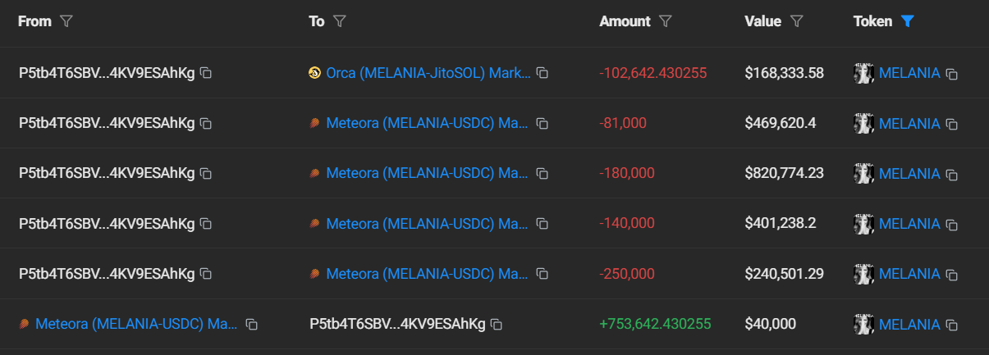Click MELANIA token thumbnail in $820,774.23 row
The height and width of the screenshot is (355, 989).
pos(863,174)
